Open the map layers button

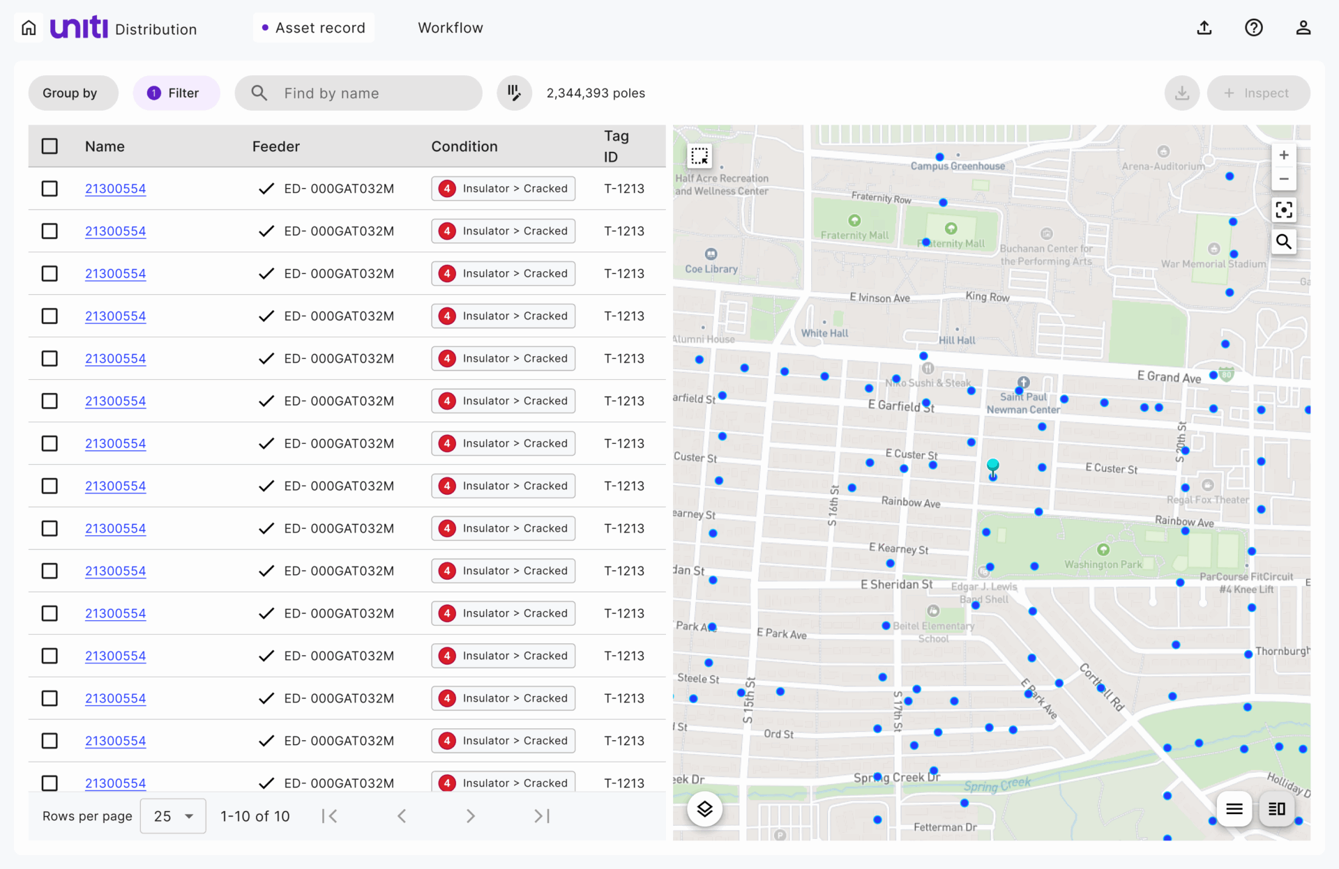coord(704,809)
